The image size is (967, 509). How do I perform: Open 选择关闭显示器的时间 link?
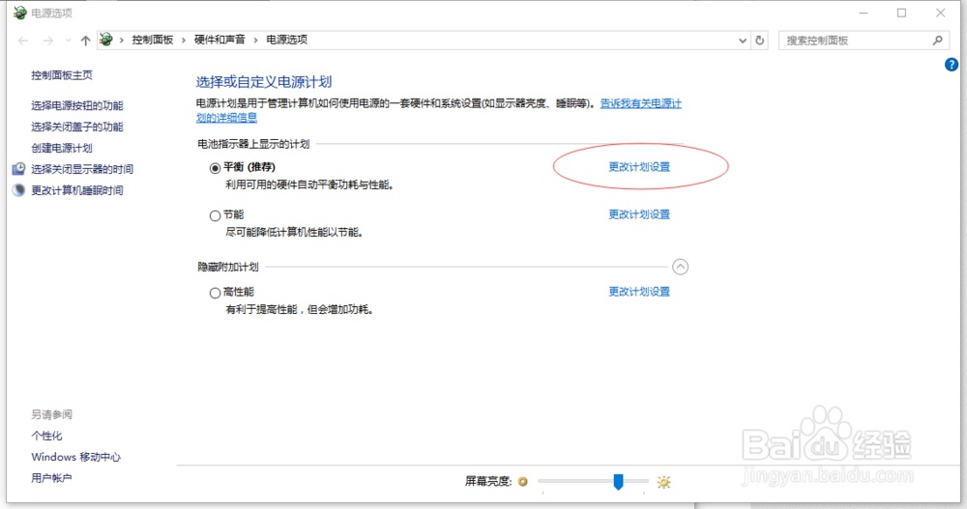[82, 169]
